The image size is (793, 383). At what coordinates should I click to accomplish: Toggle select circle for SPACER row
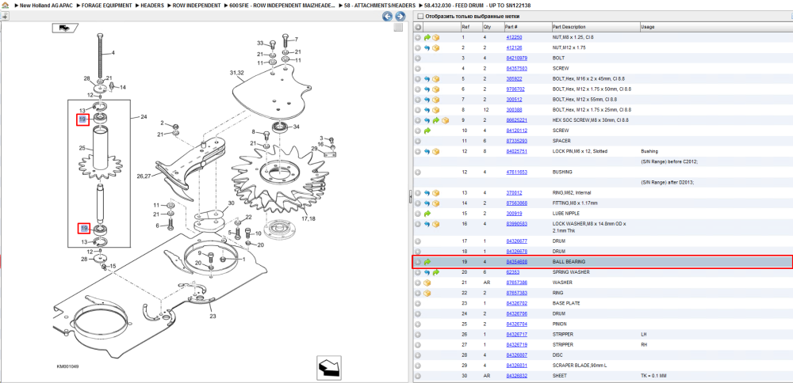tap(418, 141)
